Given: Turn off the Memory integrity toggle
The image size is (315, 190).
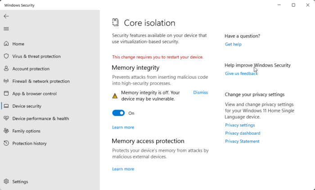Looking at the screenshot, I should click(118, 113).
